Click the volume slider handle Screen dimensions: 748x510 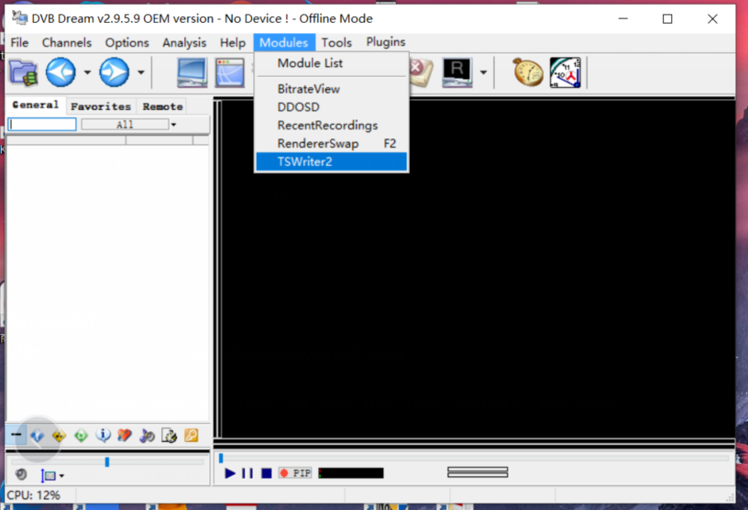(x=107, y=461)
